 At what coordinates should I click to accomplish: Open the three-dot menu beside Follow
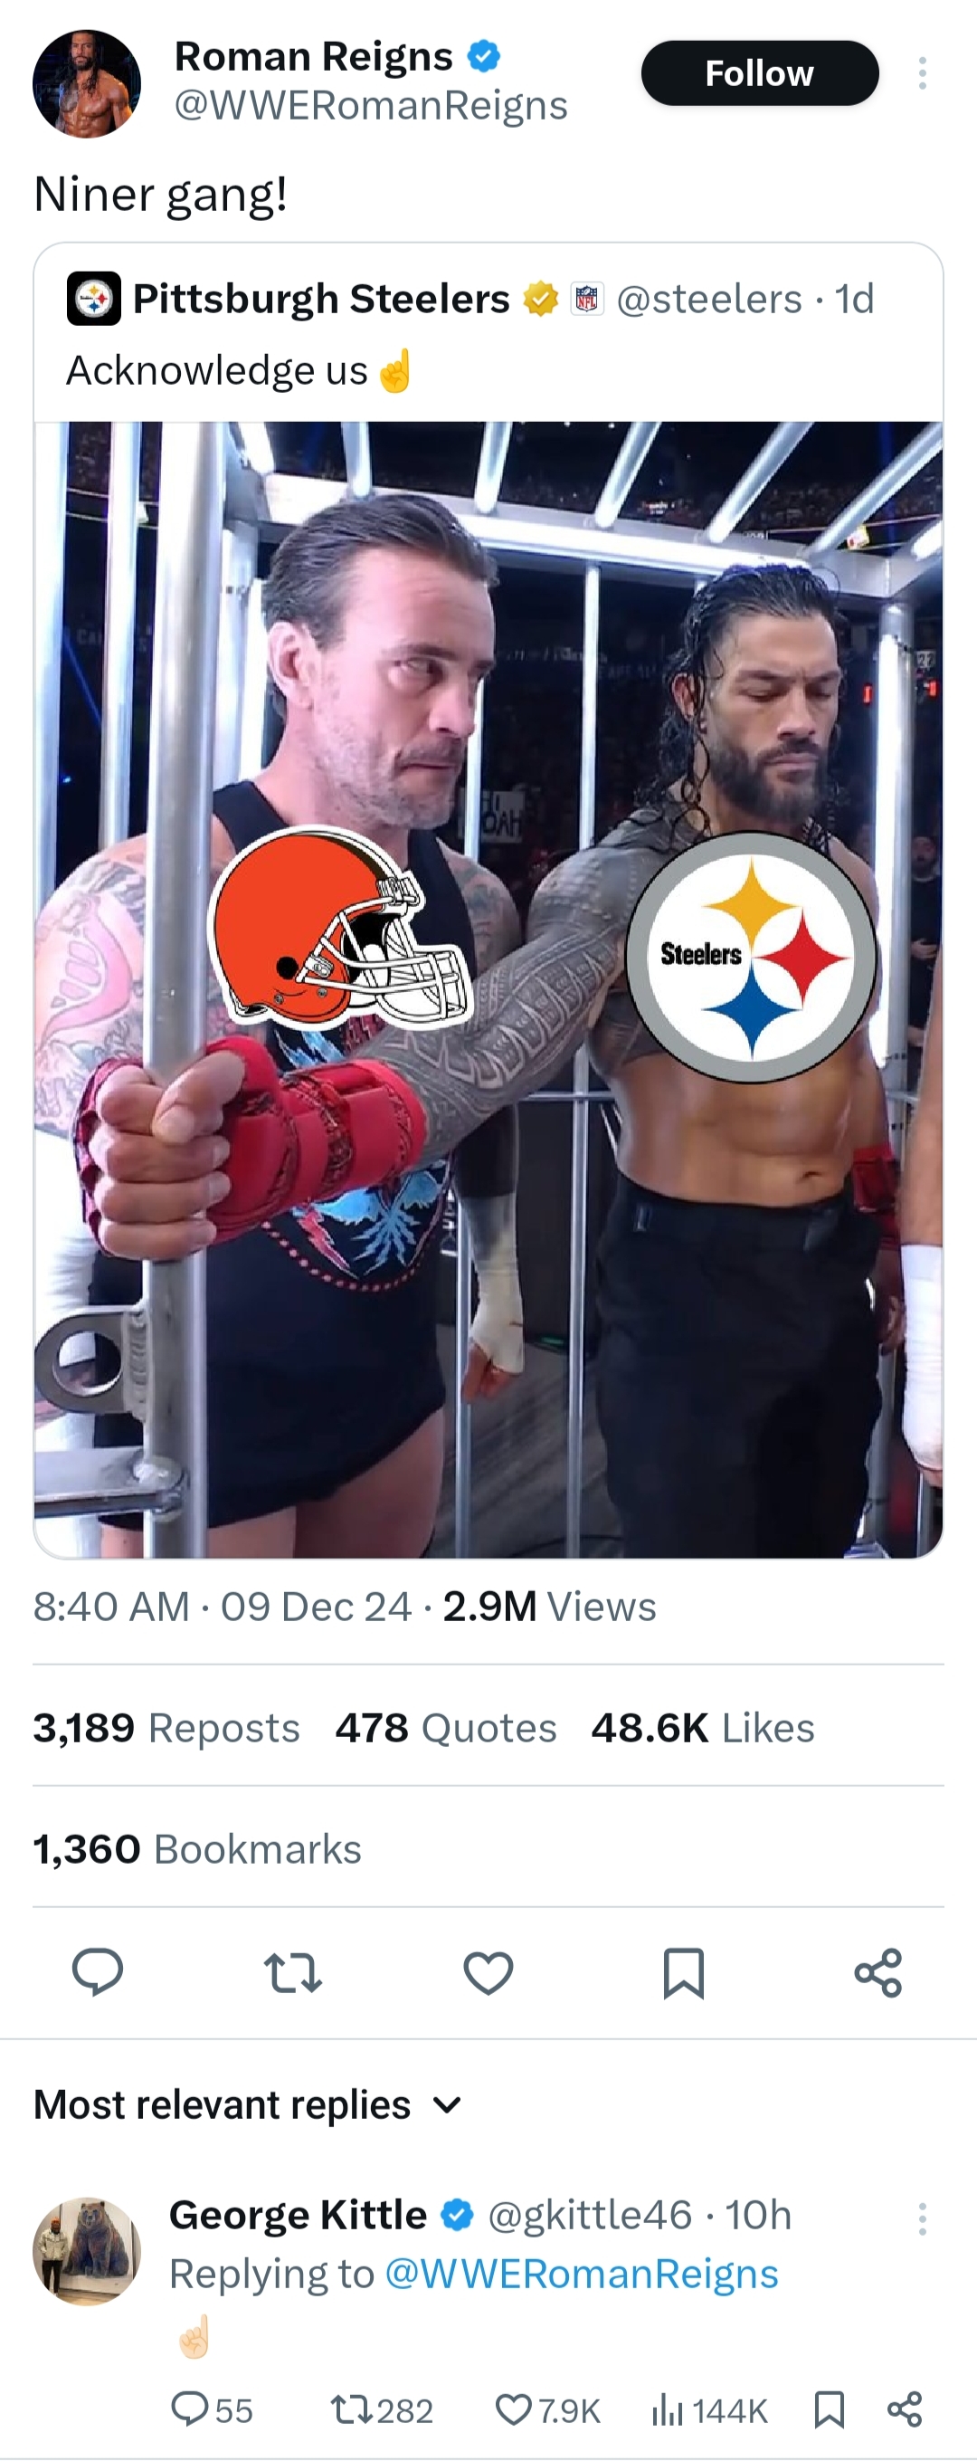922,73
